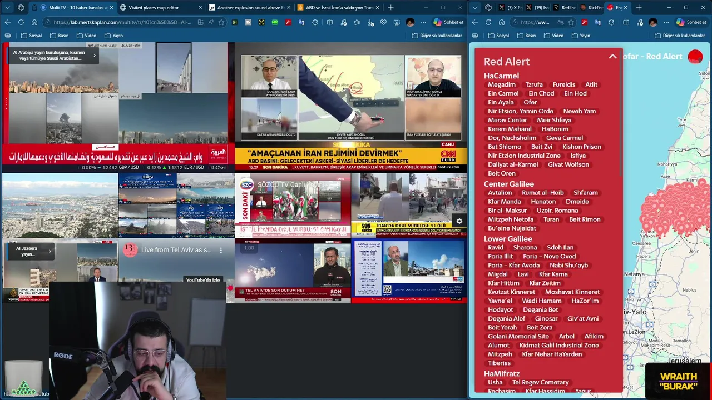
Task: Open gear settings on the news video tile
Action: coord(459,221)
